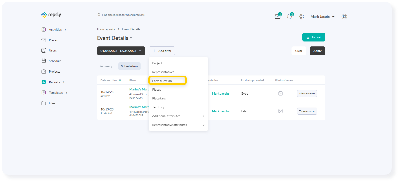View answers for the Gvbb submission
Viewport: 400px width, 183px height.
pos(307,94)
